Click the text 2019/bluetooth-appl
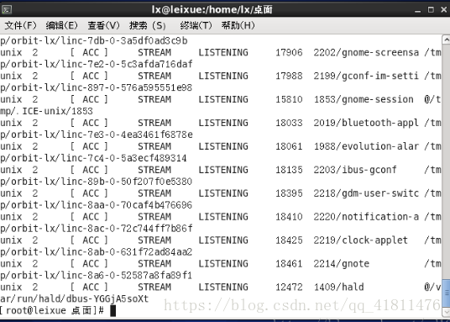The width and height of the screenshot is (450, 322). [366, 123]
